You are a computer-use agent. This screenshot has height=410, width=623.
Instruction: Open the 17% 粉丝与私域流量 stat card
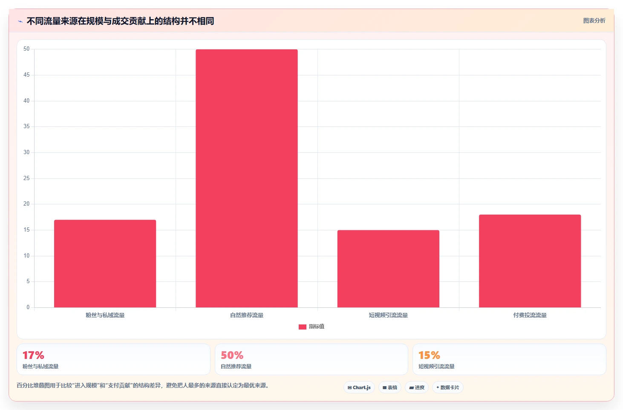pos(113,359)
